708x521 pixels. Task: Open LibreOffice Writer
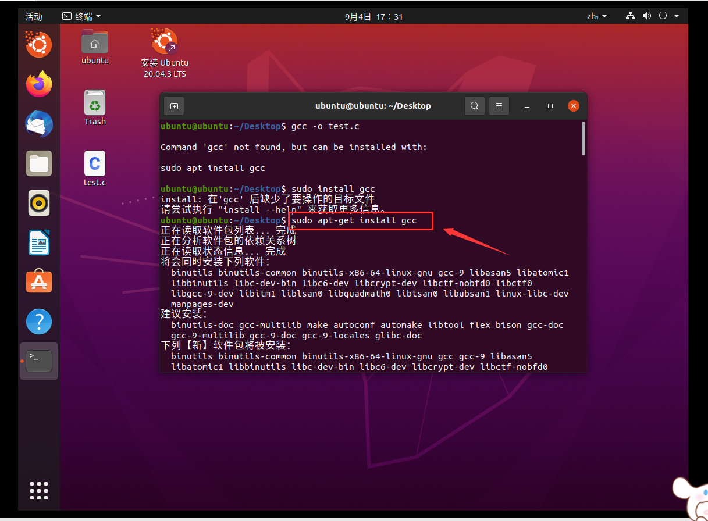(38, 242)
